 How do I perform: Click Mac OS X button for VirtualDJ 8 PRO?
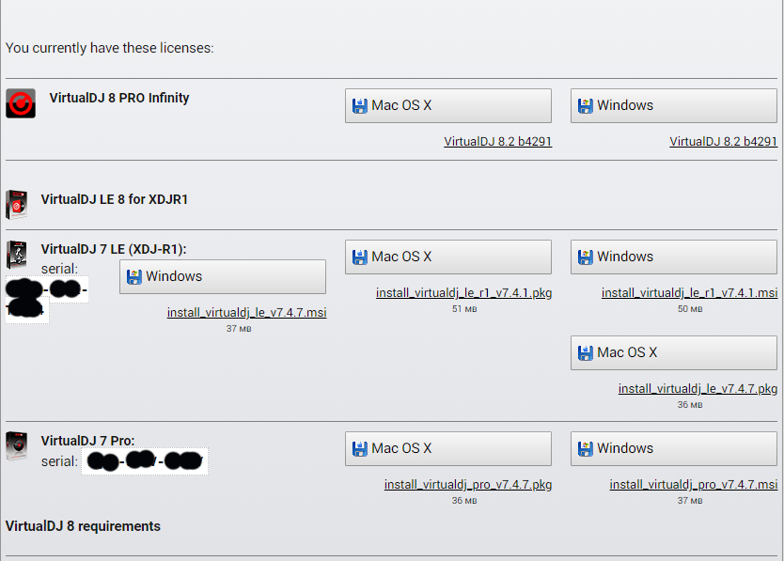click(x=447, y=105)
